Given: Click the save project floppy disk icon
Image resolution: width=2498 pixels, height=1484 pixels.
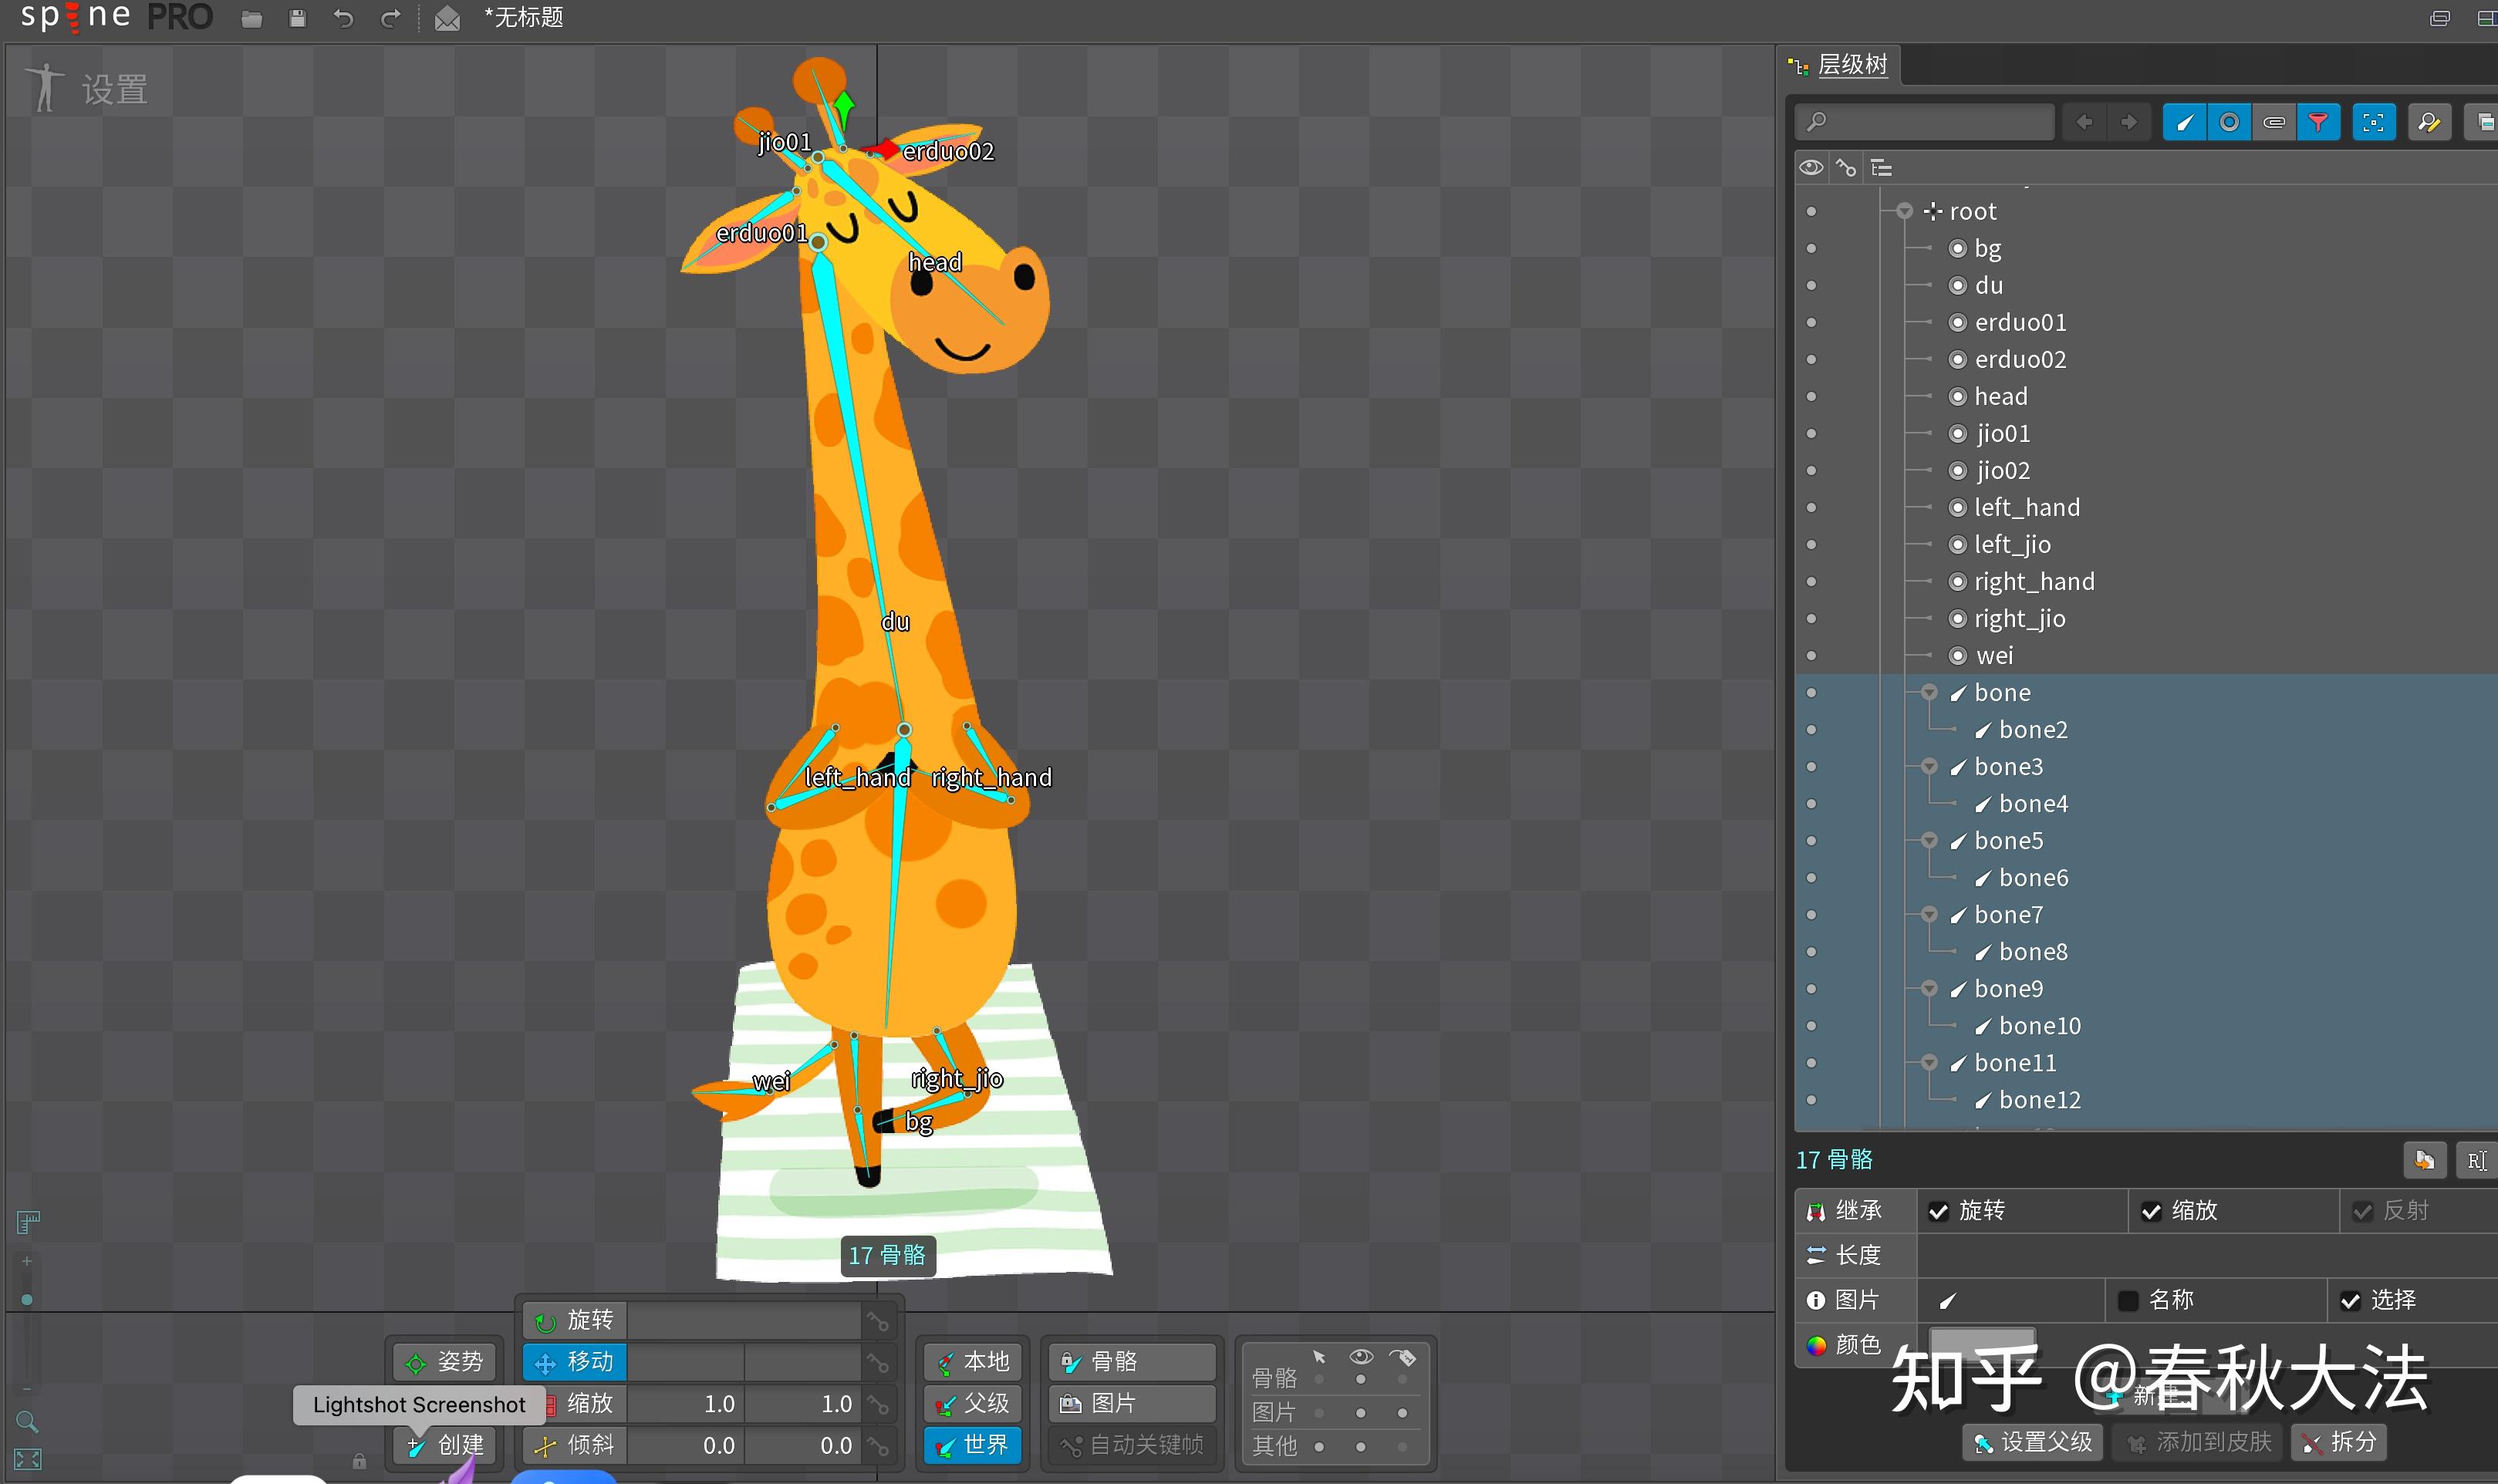Looking at the screenshot, I should (297, 18).
